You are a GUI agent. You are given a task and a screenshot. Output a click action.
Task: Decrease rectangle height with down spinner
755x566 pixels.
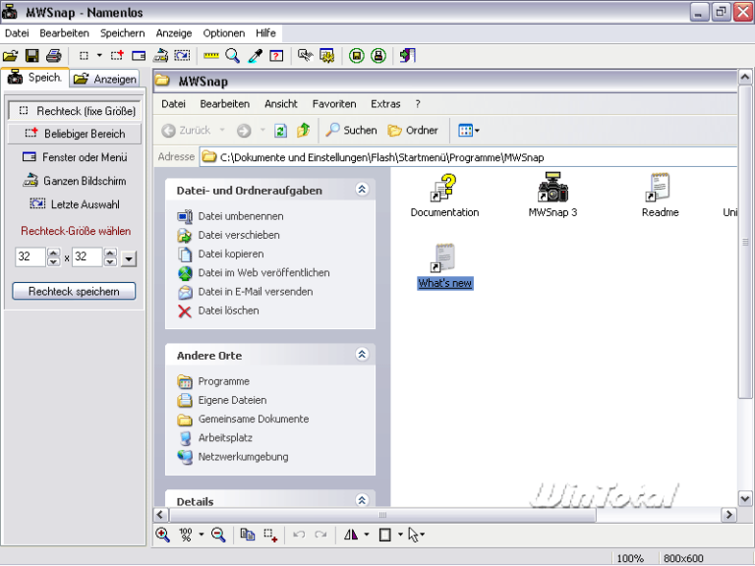pyautogui.click(x=110, y=261)
